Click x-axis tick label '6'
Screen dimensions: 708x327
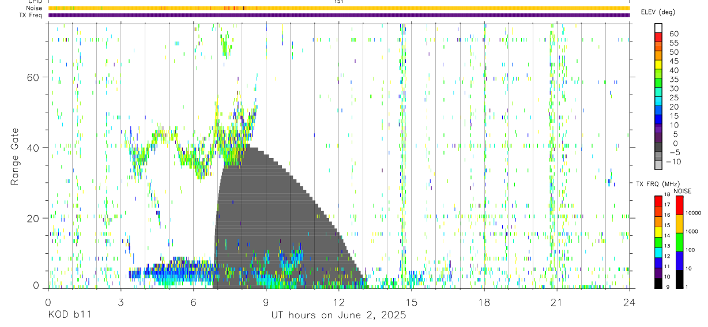coord(193,302)
